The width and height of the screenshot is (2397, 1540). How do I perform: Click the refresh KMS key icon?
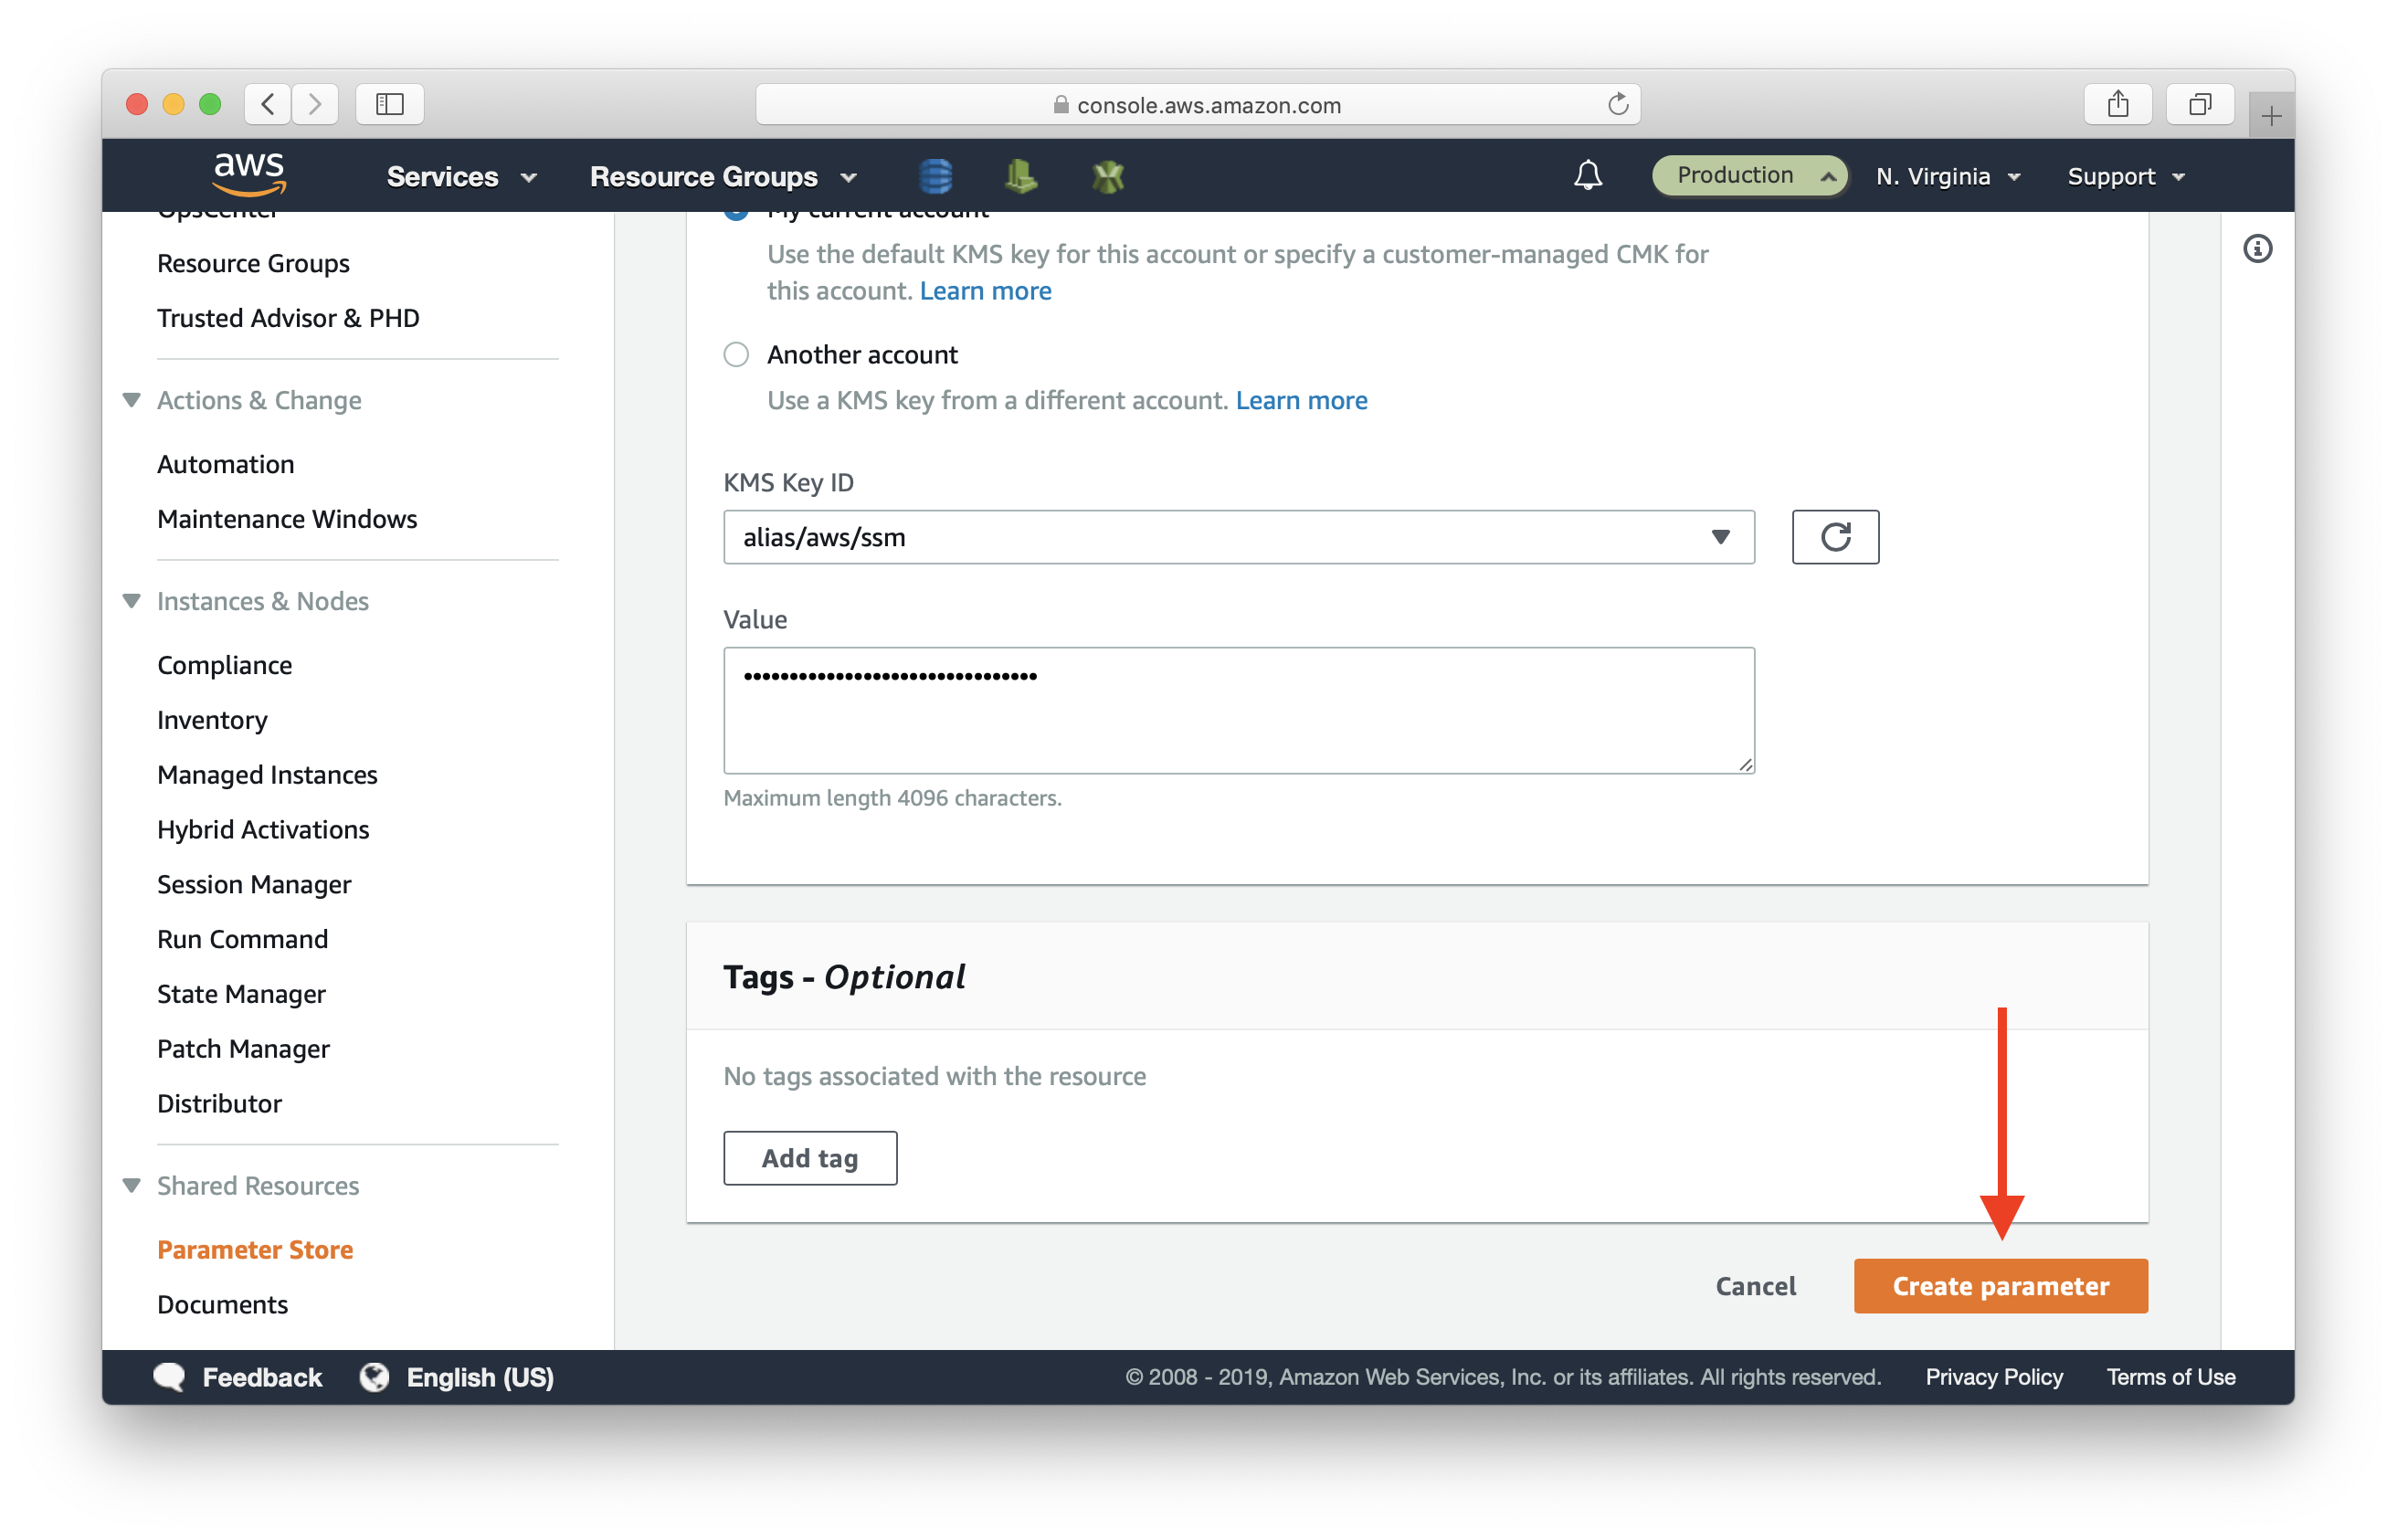click(1834, 536)
